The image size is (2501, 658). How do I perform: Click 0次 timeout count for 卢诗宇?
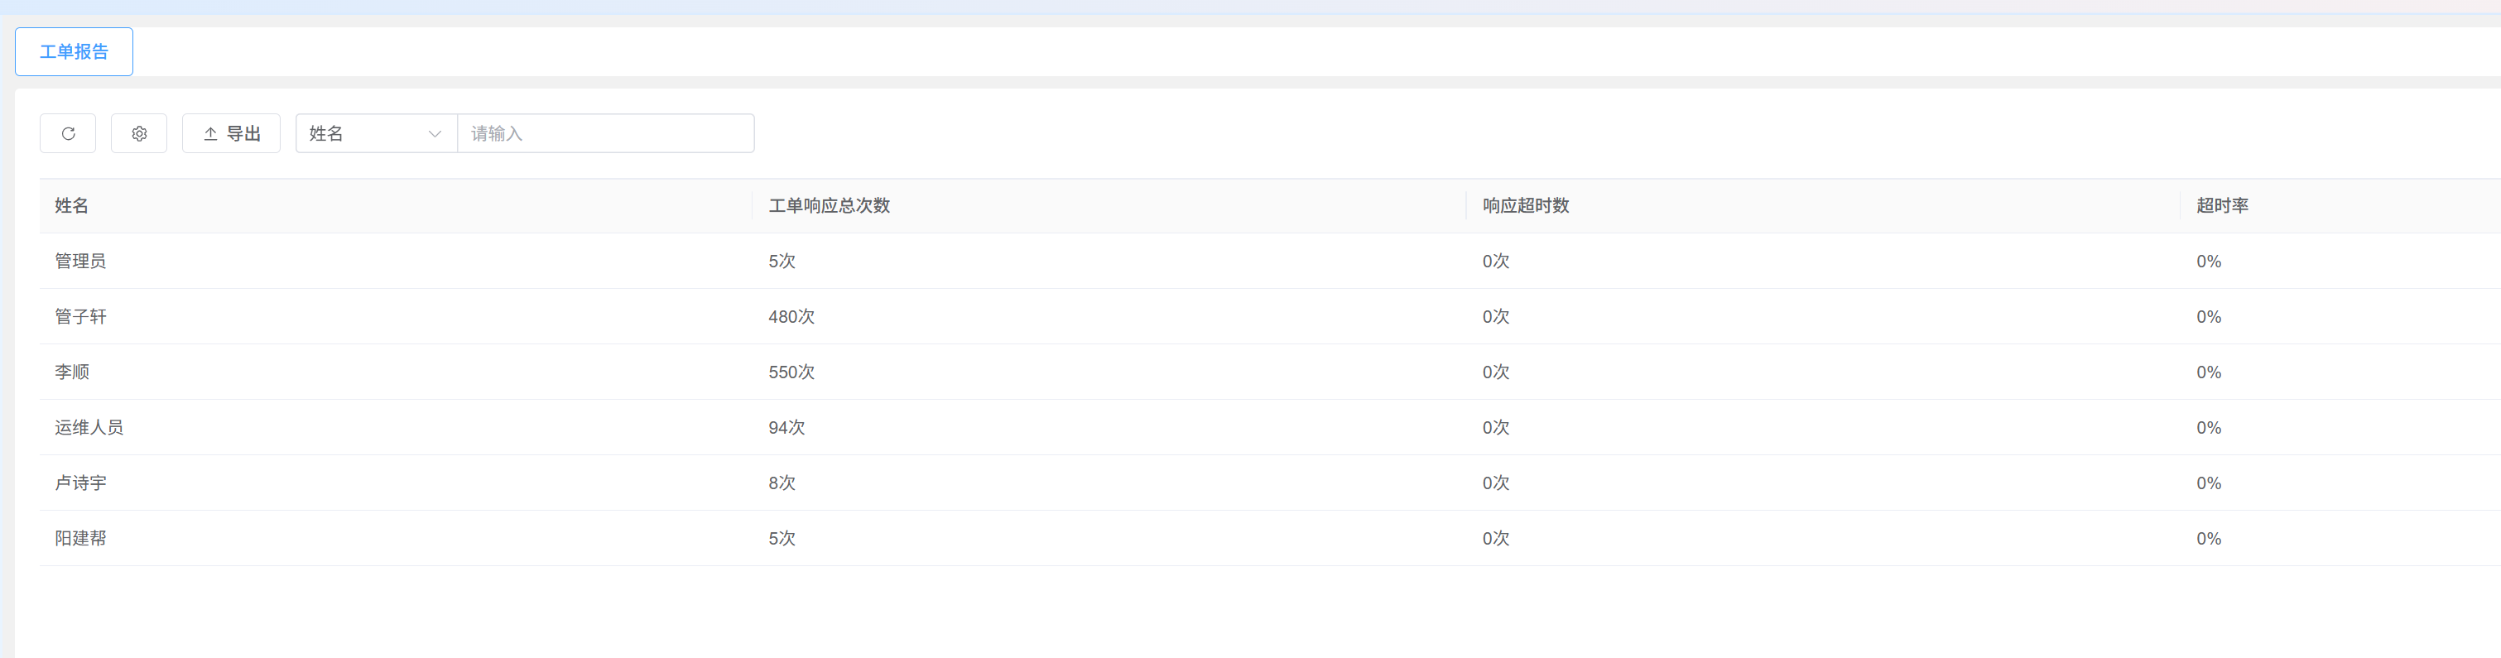[x=1495, y=483]
